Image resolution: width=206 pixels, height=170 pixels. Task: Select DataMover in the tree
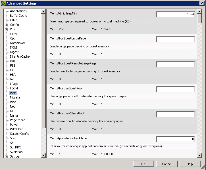pyautogui.click(x=17, y=43)
